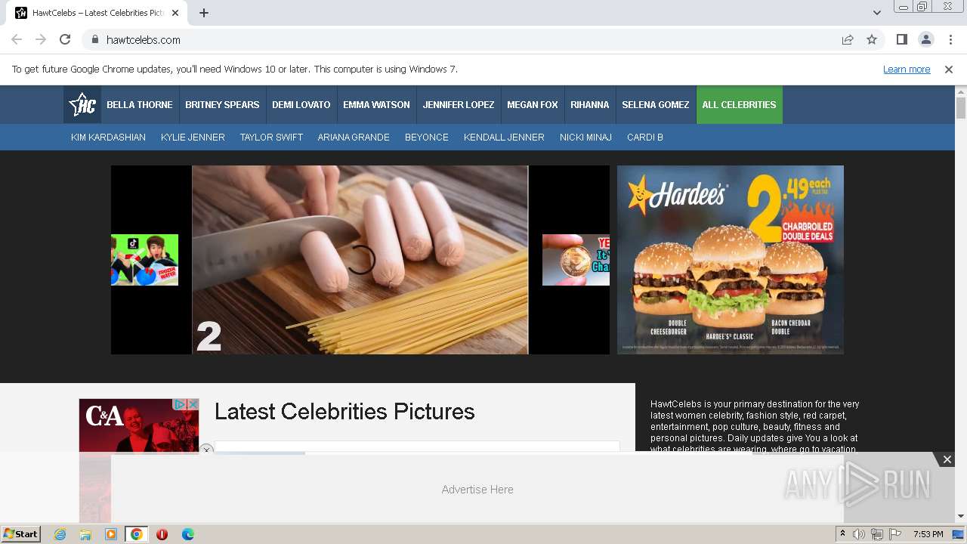Image resolution: width=967 pixels, height=544 pixels.
Task: Open the Chrome profile icon
Action: click(x=925, y=39)
